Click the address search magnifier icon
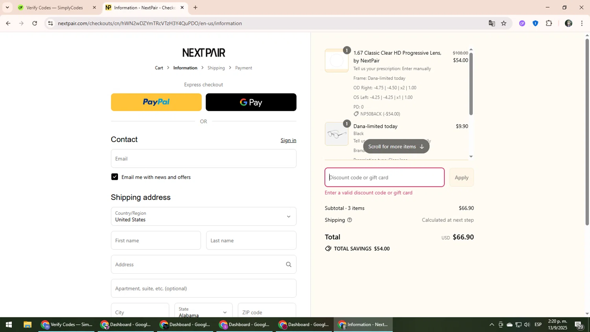Viewport: 590px width, 332px height. (289, 264)
